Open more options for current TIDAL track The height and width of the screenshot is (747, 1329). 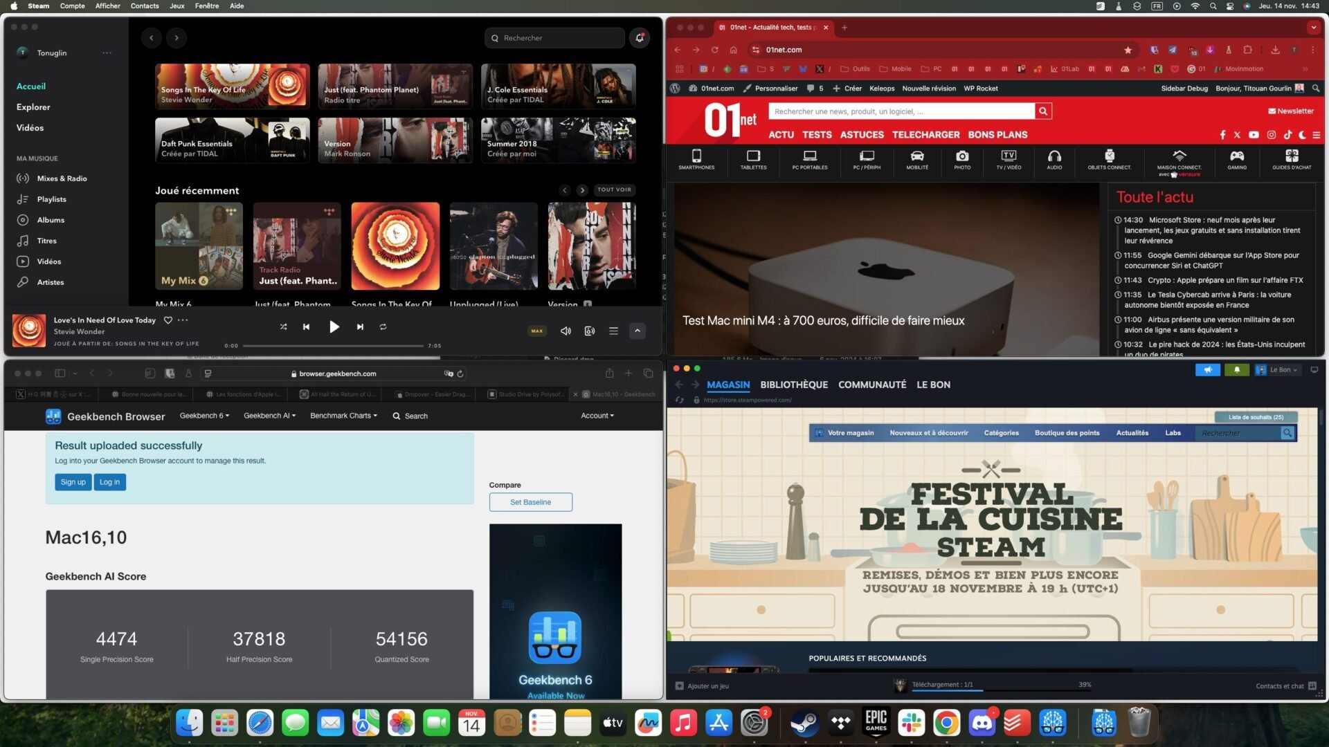click(x=183, y=320)
